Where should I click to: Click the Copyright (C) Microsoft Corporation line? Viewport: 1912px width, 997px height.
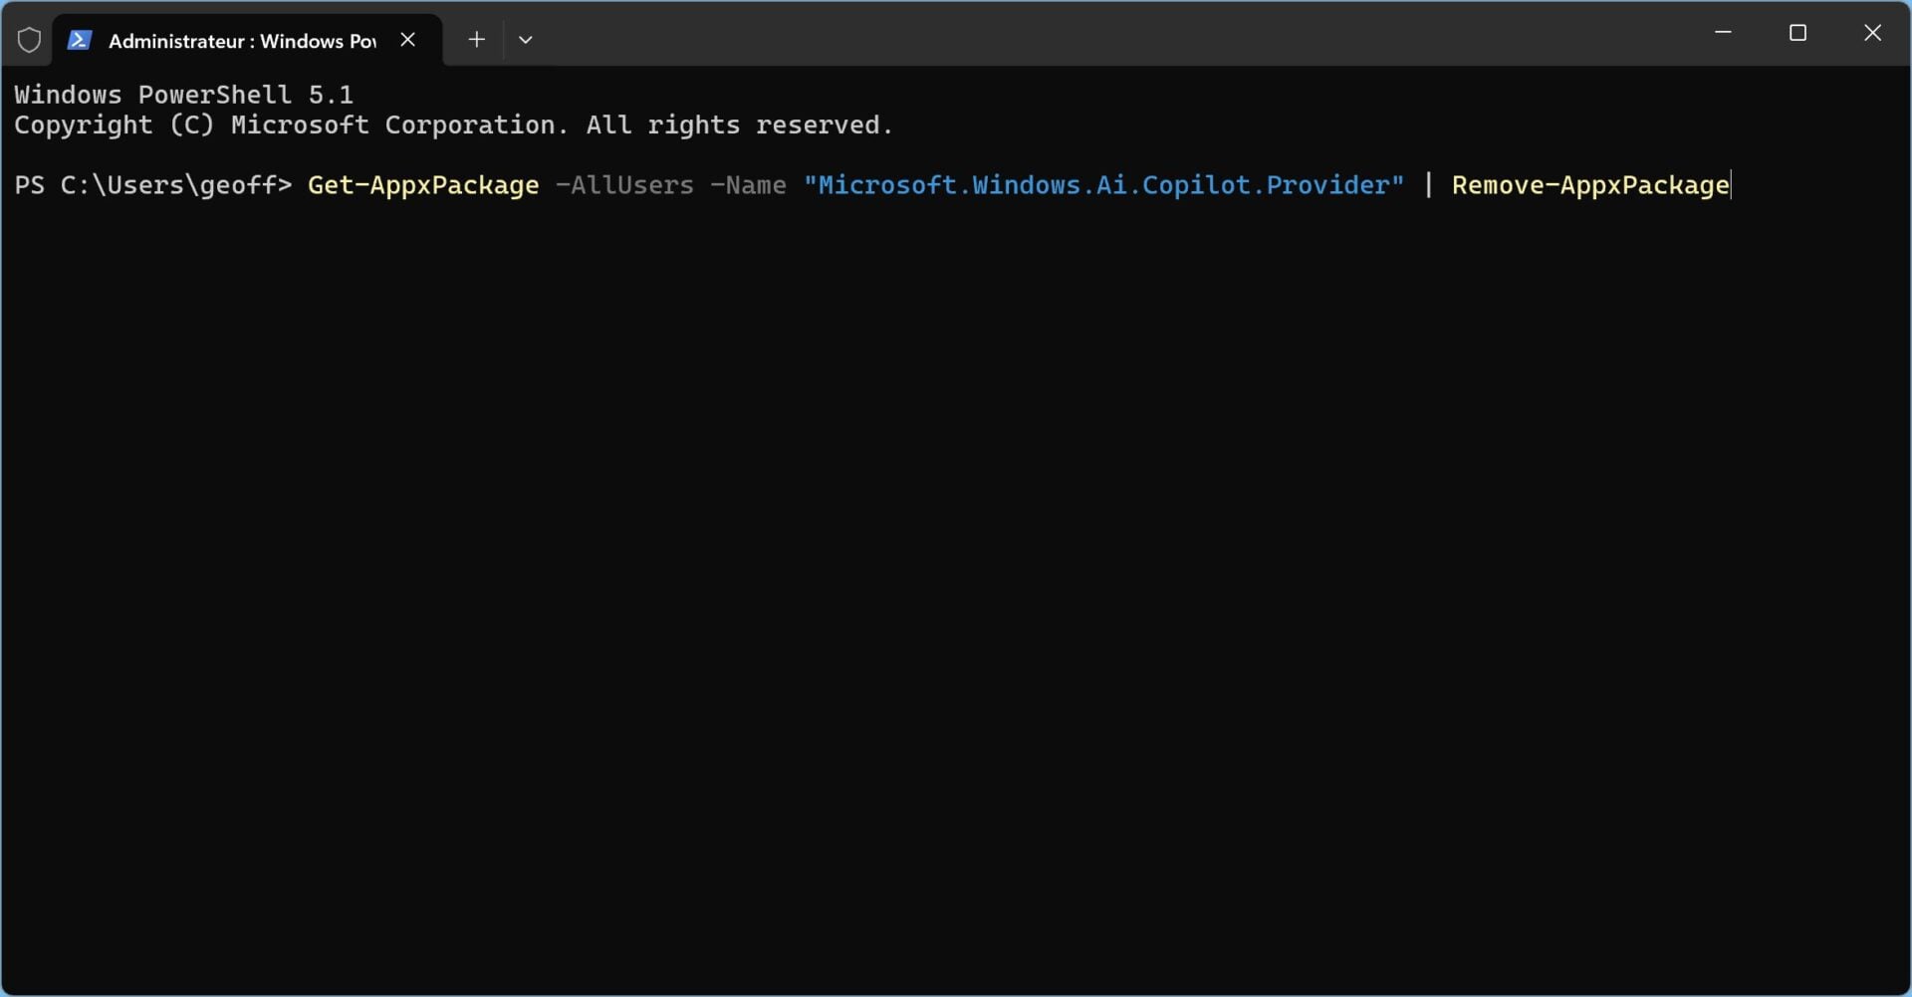click(x=453, y=125)
